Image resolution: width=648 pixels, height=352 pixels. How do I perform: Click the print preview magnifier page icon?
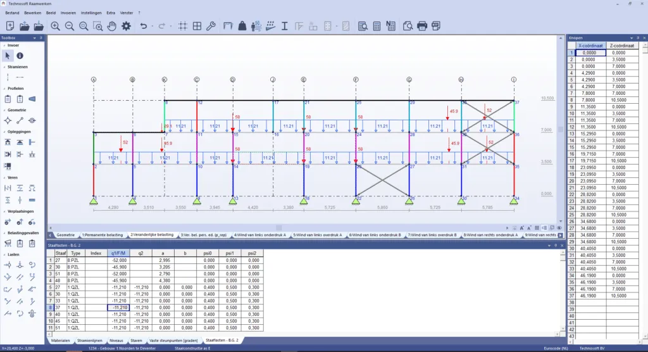[408, 26]
